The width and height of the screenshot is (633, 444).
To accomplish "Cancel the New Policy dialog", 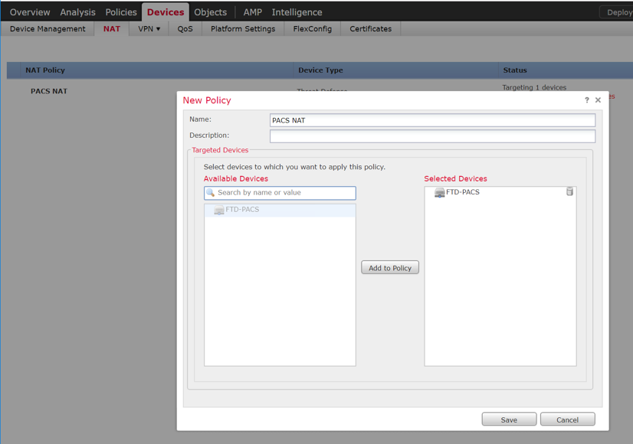I will tap(567, 419).
